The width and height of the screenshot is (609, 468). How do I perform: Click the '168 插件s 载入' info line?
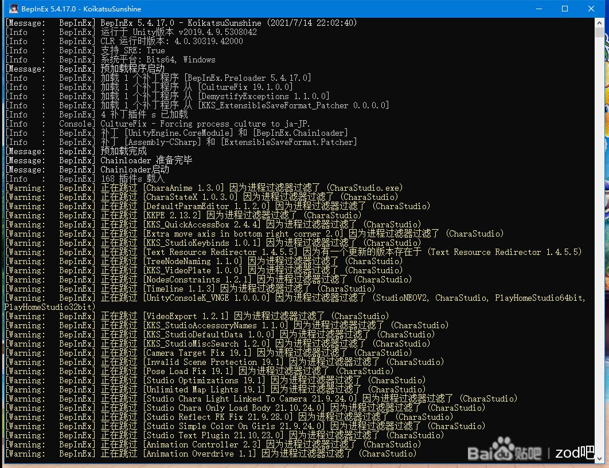click(85, 179)
